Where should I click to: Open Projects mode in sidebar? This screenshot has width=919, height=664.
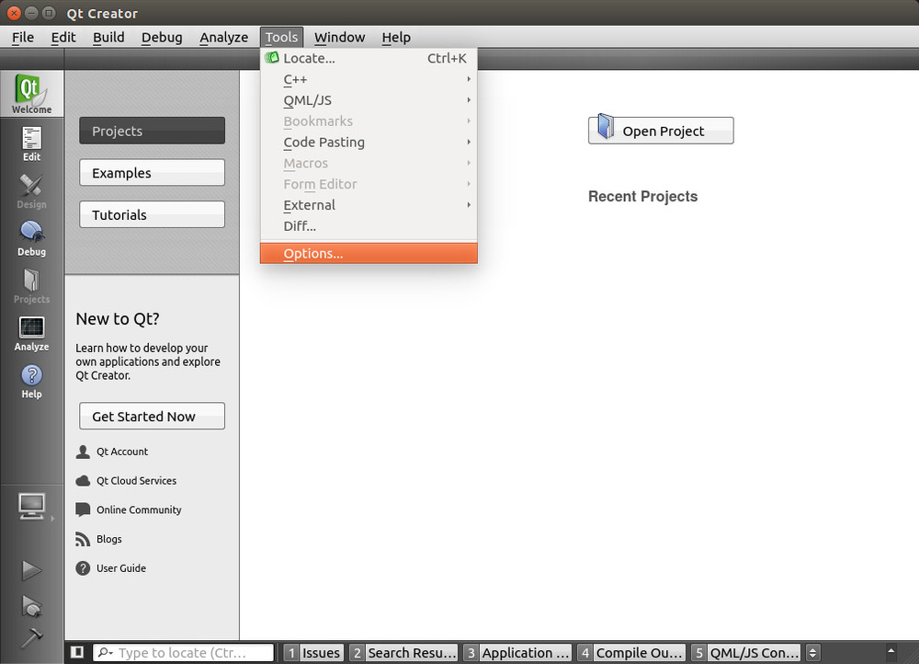point(31,286)
